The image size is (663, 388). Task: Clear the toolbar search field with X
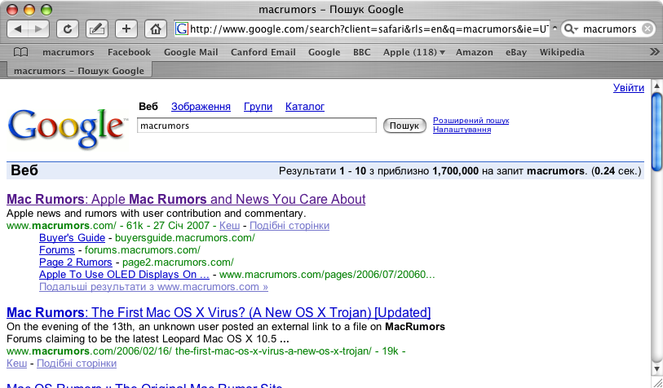(x=647, y=29)
